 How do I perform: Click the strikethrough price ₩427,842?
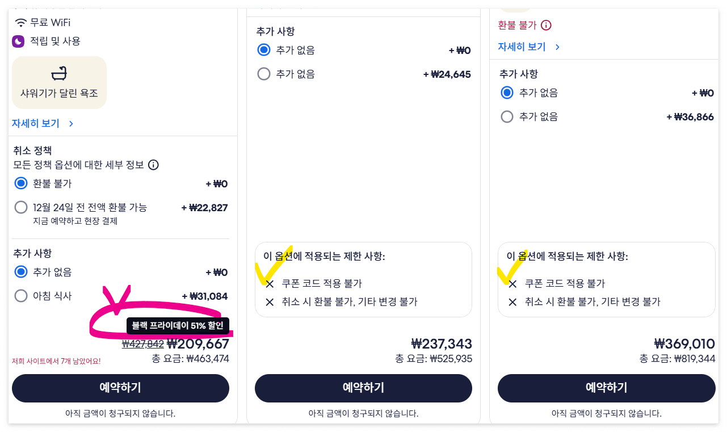coord(142,344)
